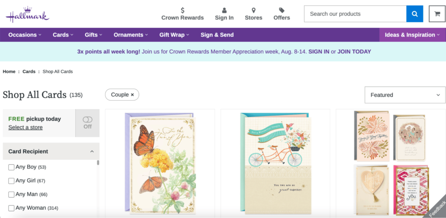This screenshot has height=218, width=446.
Task: Expand the Ideas & Inspiration menu
Action: pyautogui.click(x=412, y=35)
